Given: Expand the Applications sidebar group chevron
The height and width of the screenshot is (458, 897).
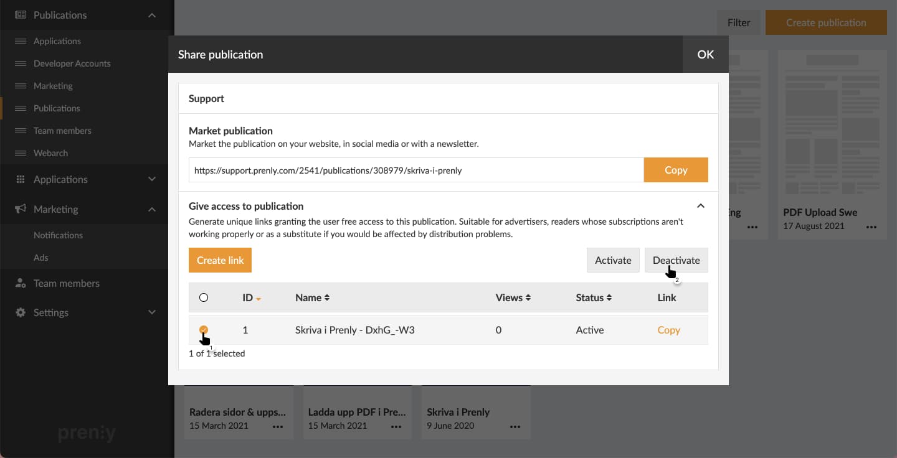Looking at the screenshot, I should [x=152, y=179].
